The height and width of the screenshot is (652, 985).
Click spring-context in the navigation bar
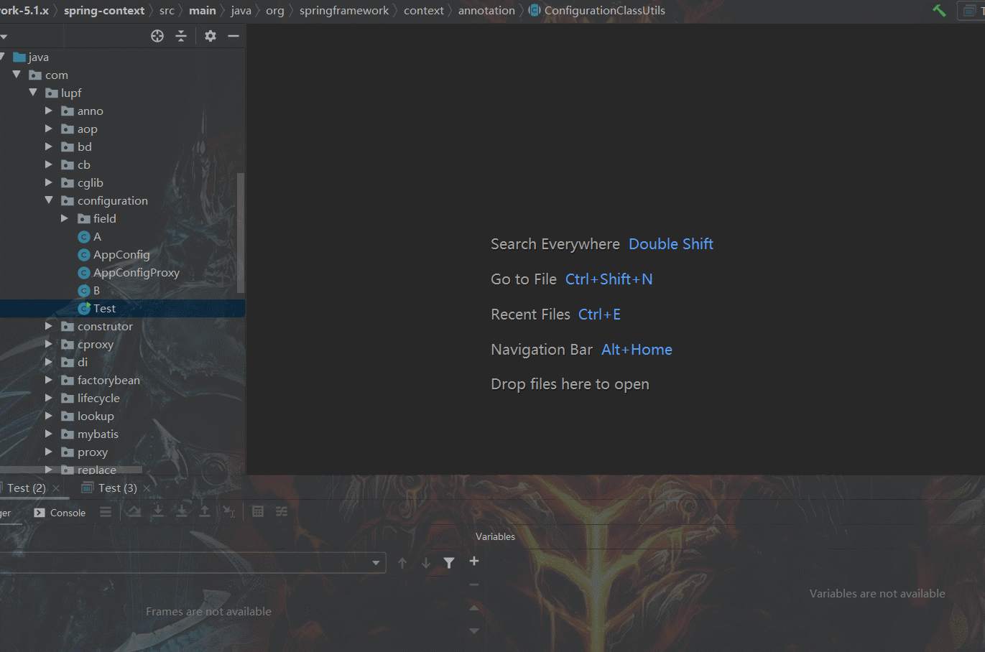click(104, 10)
